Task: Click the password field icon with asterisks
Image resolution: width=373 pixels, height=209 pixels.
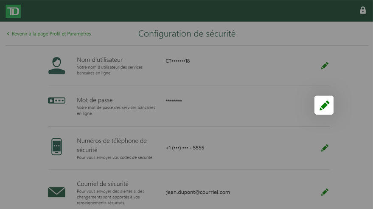Action: pos(56,101)
